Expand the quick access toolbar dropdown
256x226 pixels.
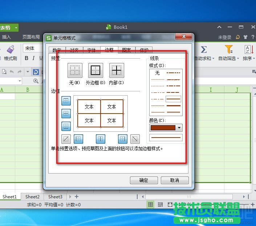pyautogui.click(x=28, y=72)
